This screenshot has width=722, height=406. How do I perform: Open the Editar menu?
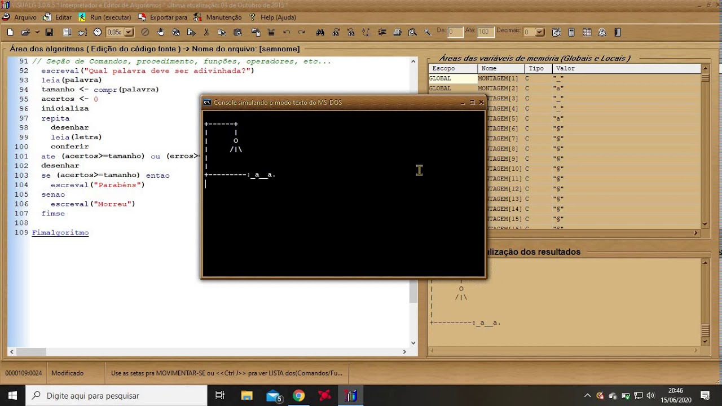(58, 17)
